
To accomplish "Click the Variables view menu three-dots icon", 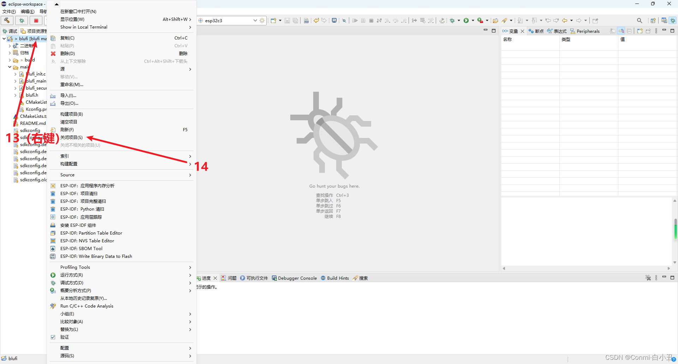I will point(656,31).
